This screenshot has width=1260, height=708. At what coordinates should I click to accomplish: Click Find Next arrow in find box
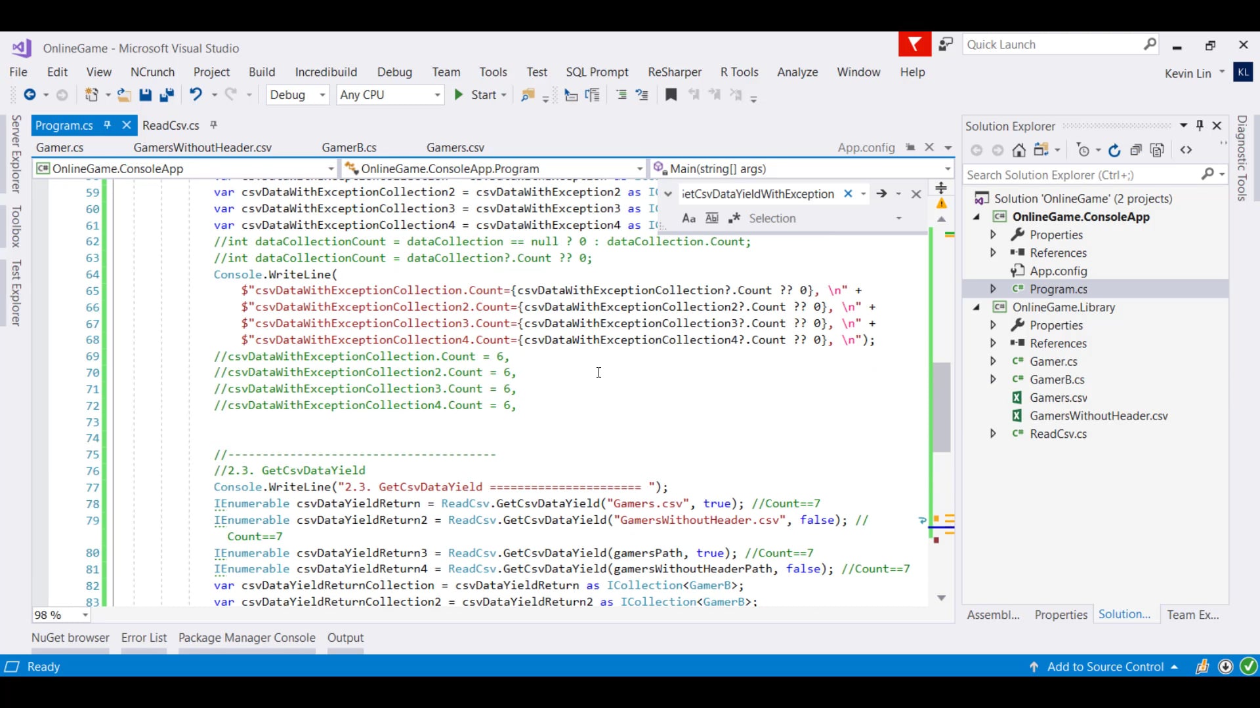tap(881, 193)
